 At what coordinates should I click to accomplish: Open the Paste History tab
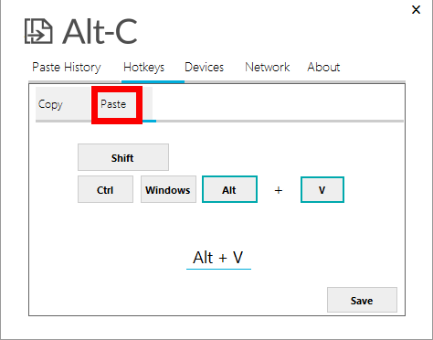click(67, 68)
